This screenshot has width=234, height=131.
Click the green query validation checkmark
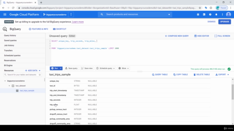pos(229,69)
